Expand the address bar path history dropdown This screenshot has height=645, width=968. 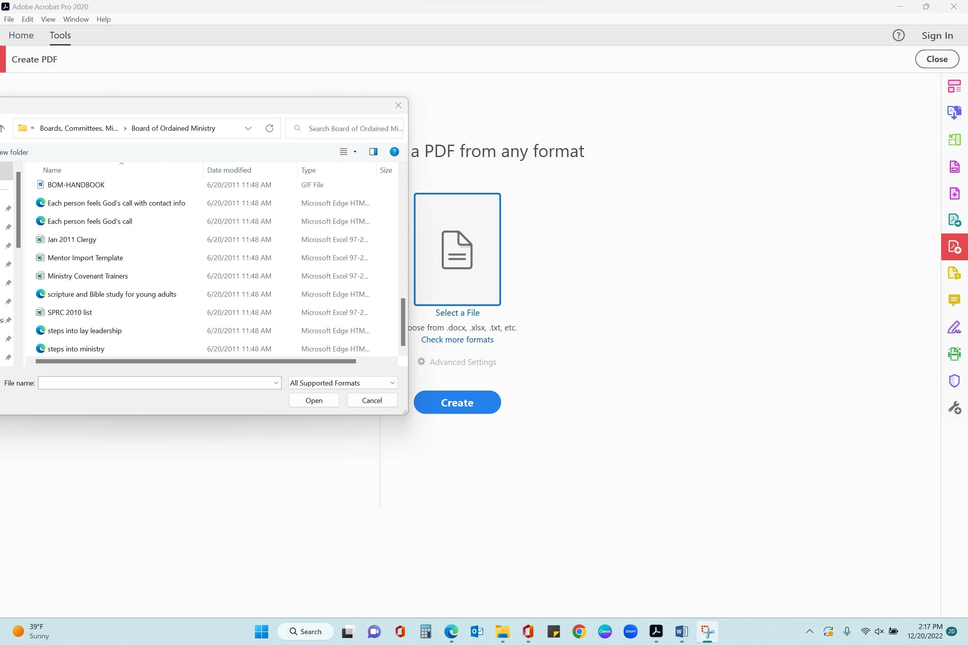click(x=248, y=128)
